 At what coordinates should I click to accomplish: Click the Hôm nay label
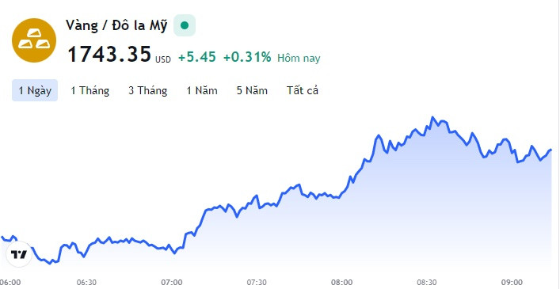[299, 58]
